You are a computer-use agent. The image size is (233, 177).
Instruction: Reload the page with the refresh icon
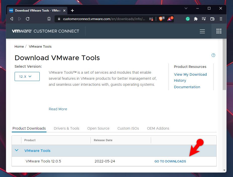pyautogui.click(x=28, y=19)
